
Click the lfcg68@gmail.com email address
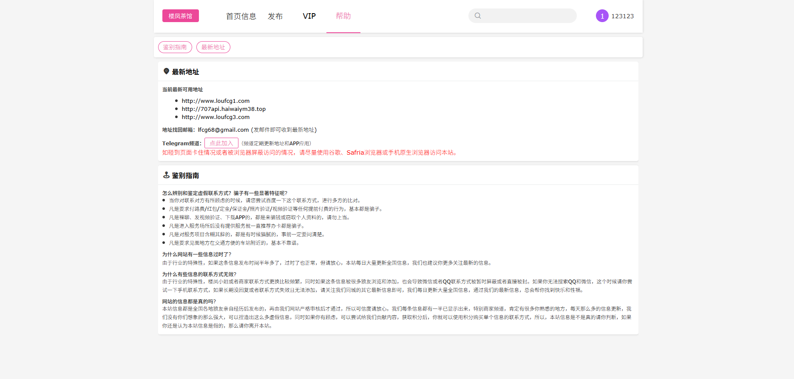click(x=223, y=130)
